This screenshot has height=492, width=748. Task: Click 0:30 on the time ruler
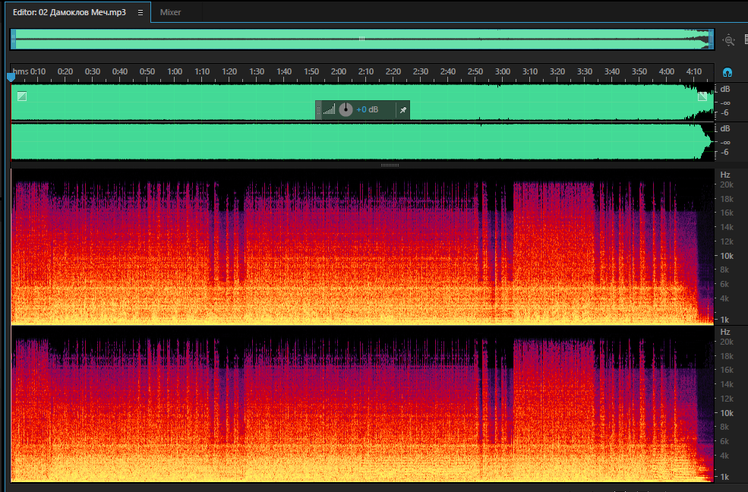coord(93,71)
